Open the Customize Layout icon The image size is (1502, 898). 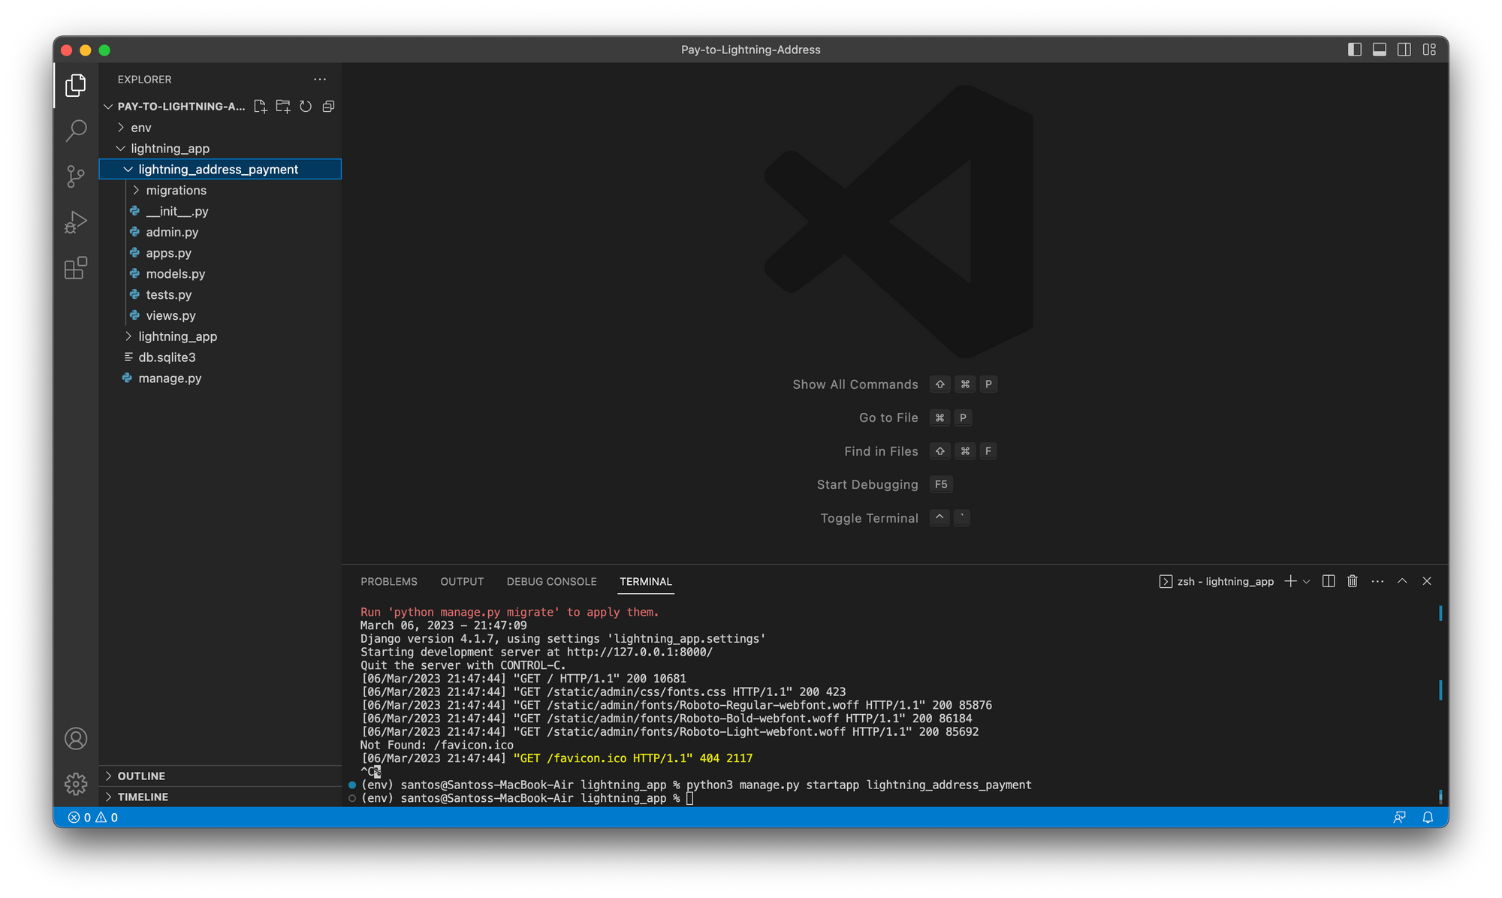coord(1429,50)
